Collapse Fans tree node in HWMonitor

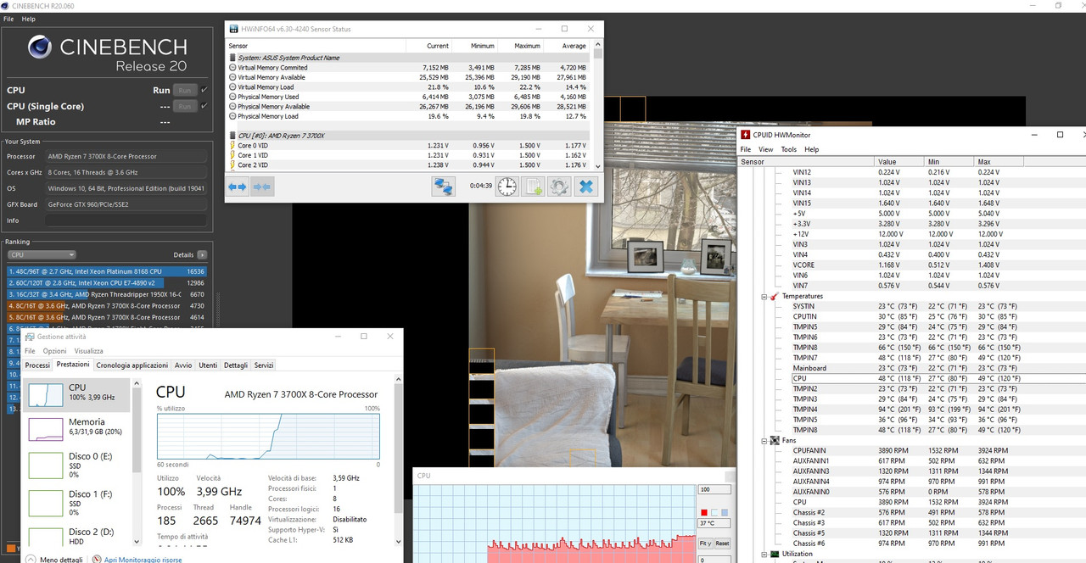(764, 440)
